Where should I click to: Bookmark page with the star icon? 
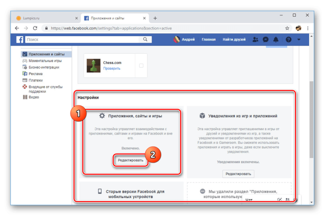287,28
